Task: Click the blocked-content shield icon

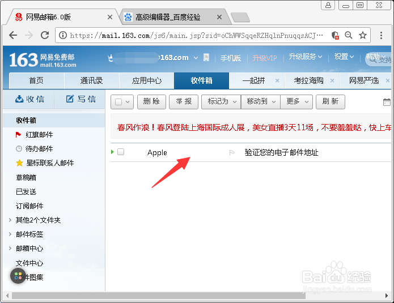Action: (335, 35)
